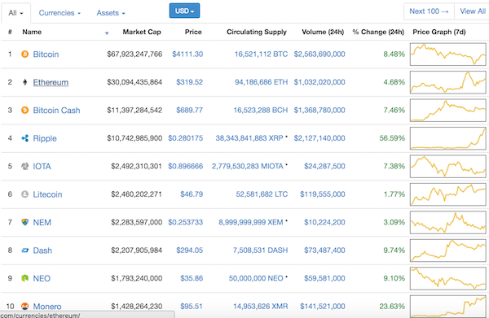Screen dimensions: 489x318
Task: Sort by Name column header
Action: click(x=32, y=32)
